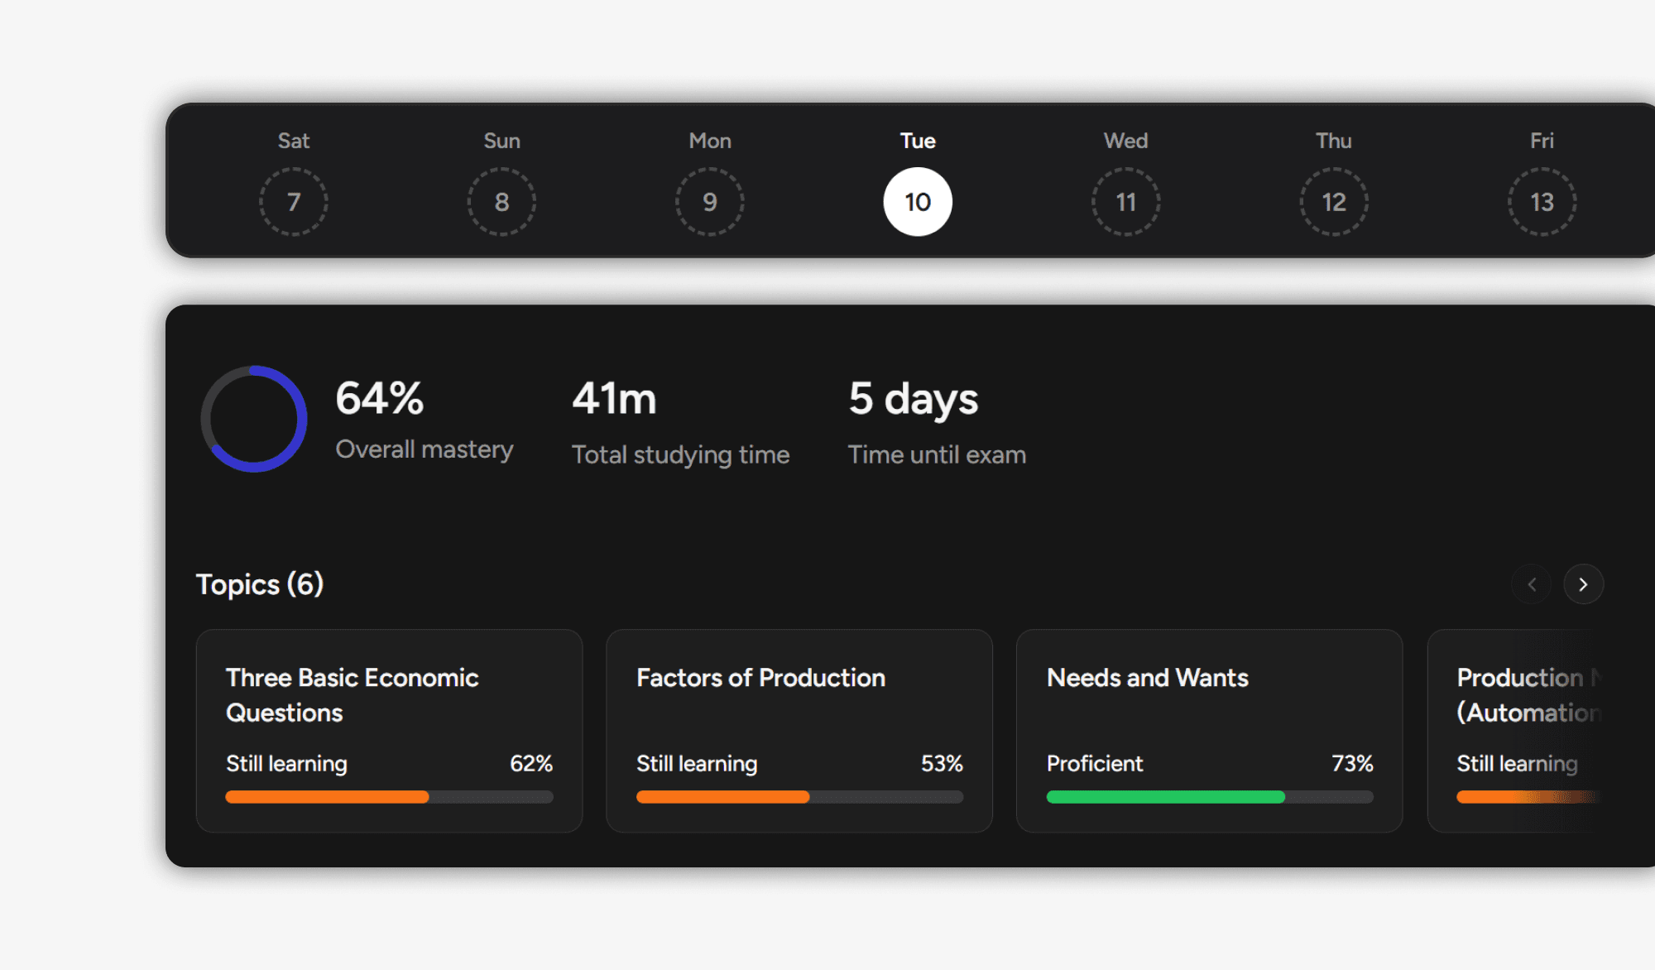Select Sunday 8 day circle
The width and height of the screenshot is (1655, 970).
pyautogui.click(x=501, y=202)
